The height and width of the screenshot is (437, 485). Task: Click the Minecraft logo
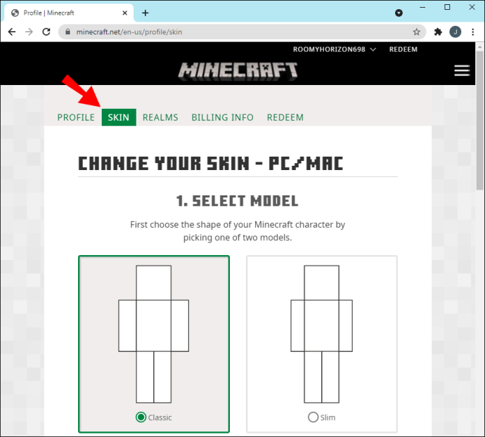(238, 71)
